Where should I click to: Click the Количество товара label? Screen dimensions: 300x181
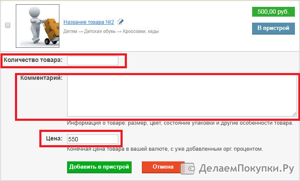coord(33,60)
